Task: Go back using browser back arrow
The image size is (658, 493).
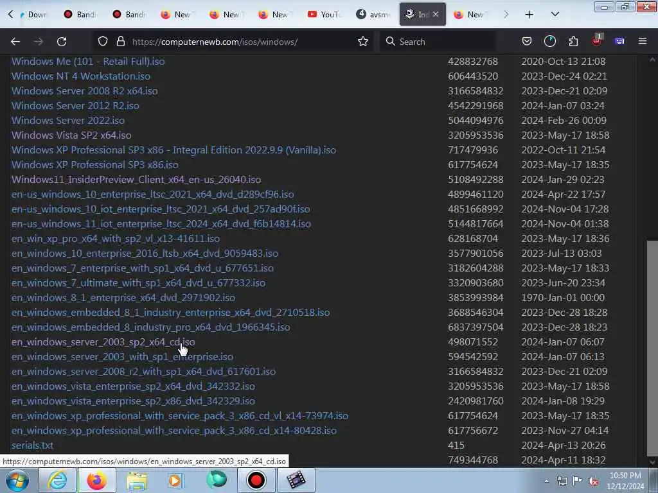Action: pos(15,42)
